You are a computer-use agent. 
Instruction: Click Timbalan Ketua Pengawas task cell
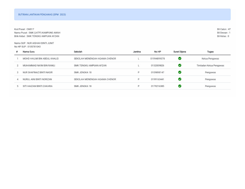pyautogui.click(x=210, y=66)
